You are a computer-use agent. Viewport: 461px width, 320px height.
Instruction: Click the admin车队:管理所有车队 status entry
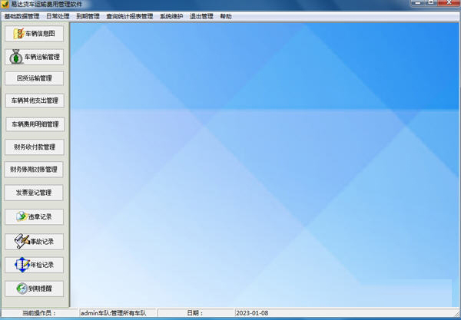[113, 313]
